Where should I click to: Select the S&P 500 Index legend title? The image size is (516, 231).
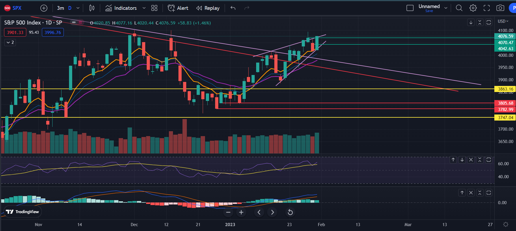tap(33, 23)
